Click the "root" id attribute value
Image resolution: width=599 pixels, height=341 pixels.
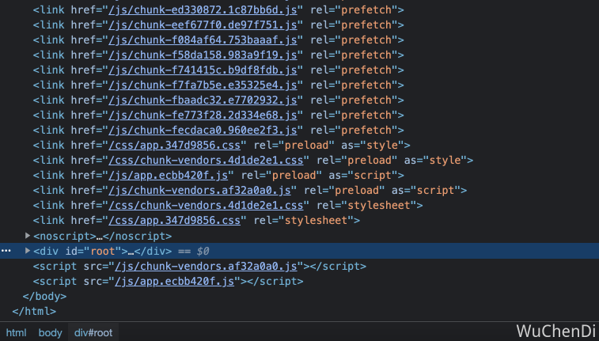coord(103,251)
